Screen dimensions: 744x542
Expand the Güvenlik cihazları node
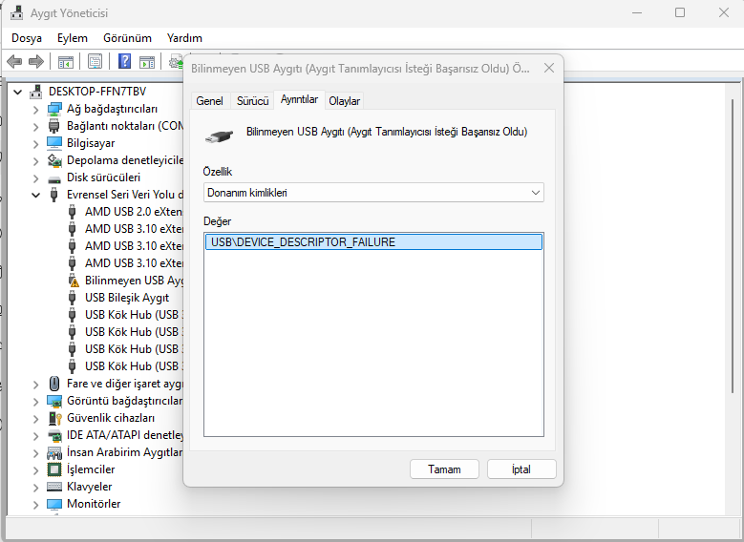click(x=36, y=418)
